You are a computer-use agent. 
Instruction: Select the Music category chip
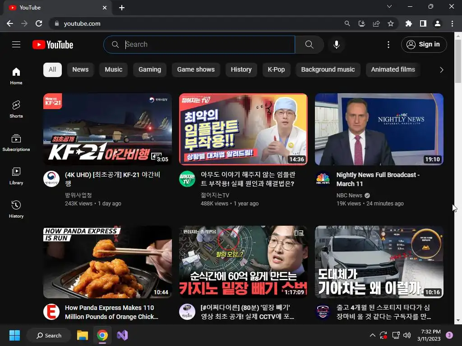(113, 70)
